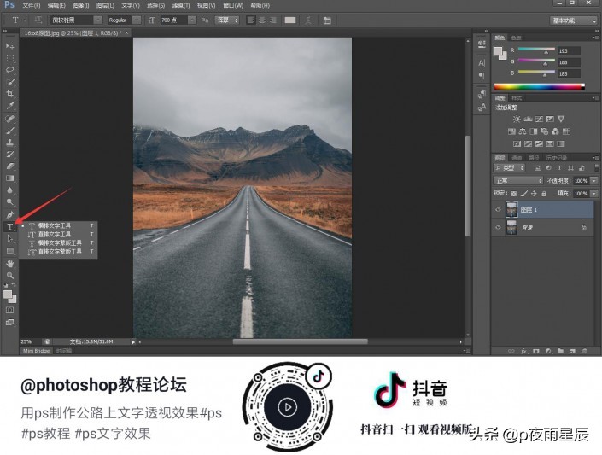The width and height of the screenshot is (602, 455).
Task: Select the Type tool in toolbar
Action: (x=10, y=226)
